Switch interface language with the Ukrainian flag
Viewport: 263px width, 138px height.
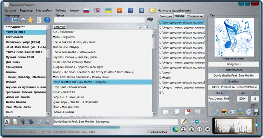click(108, 10)
